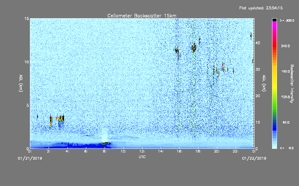Click the mid-level cloud echo near 2 UTC
Screen dimensions: 299x186
(51, 120)
